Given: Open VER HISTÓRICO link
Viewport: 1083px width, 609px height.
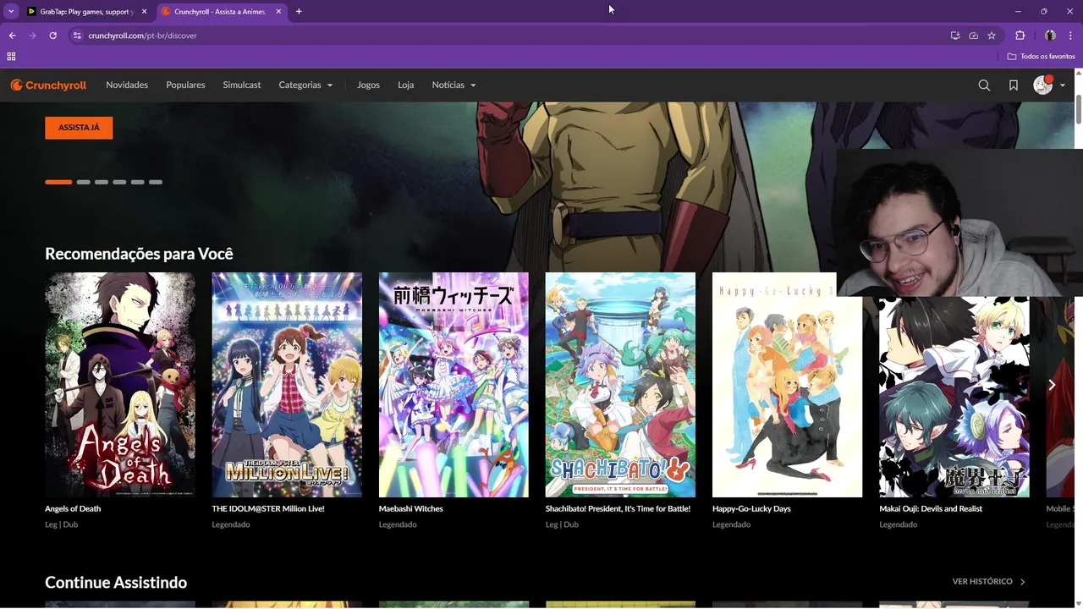Looking at the screenshot, I should tap(989, 582).
